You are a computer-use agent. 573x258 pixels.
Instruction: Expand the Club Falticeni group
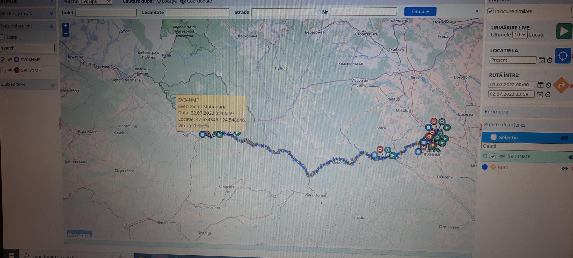pos(53,85)
